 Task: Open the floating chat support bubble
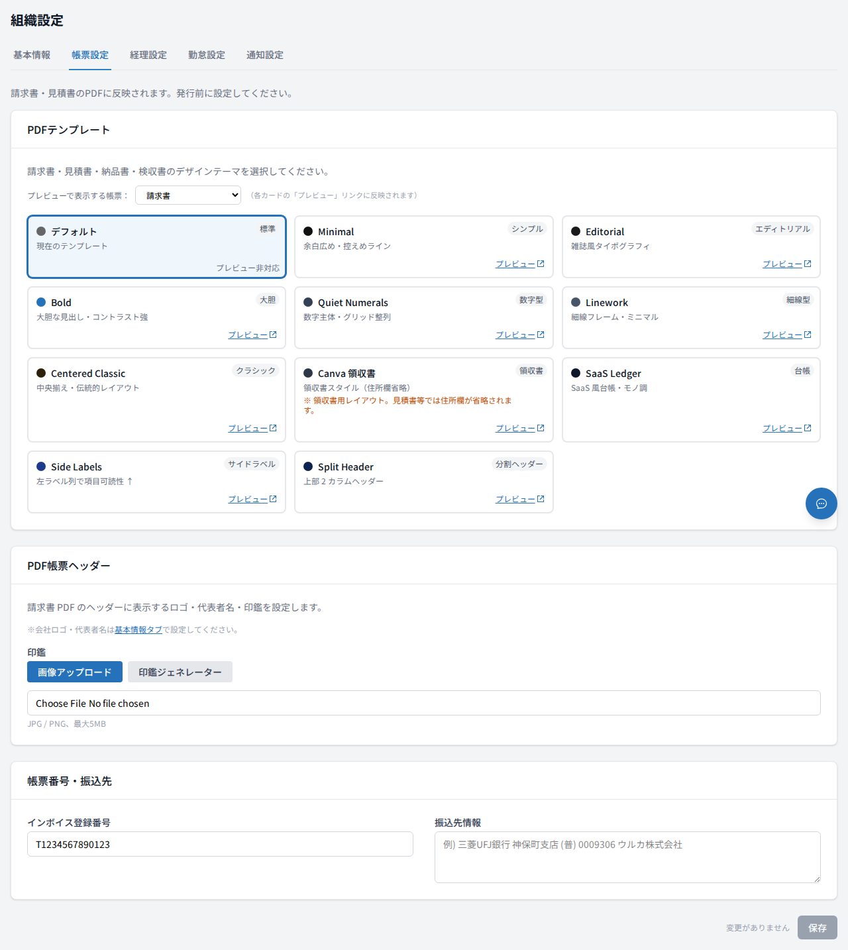tap(821, 503)
